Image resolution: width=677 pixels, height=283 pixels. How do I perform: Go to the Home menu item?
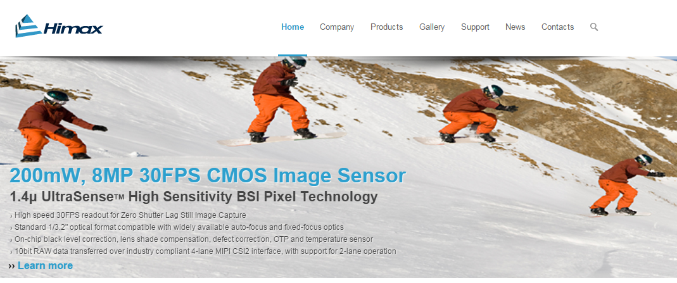(293, 27)
